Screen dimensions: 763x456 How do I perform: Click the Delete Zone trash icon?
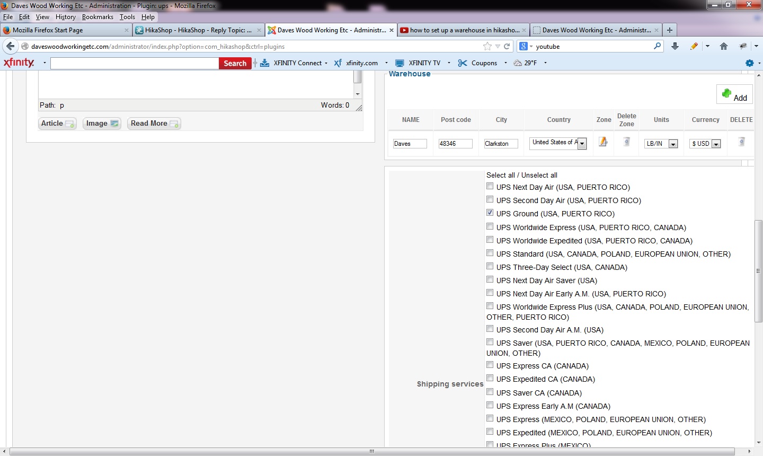point(626,142)
